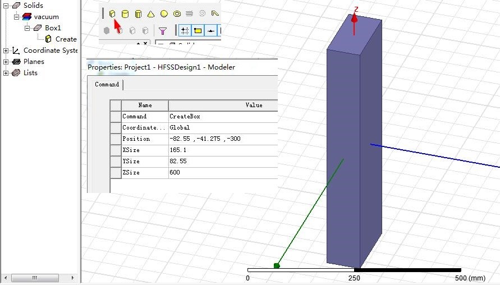Click the Lists icon

[x=16, y=73]
